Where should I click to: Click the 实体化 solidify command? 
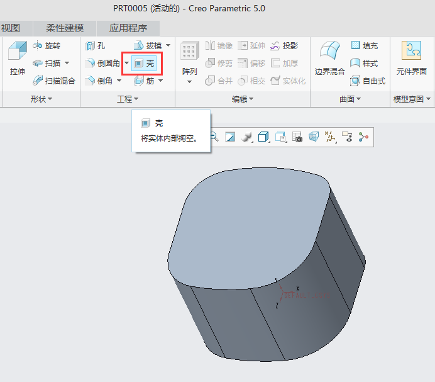click(x=288, y=81)
